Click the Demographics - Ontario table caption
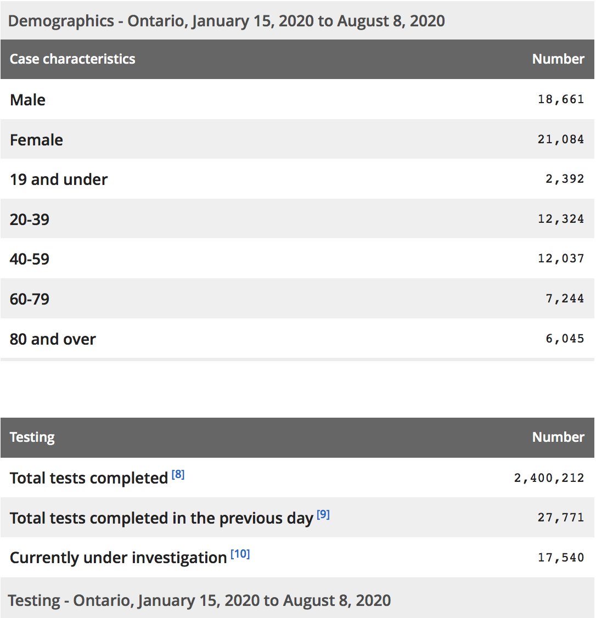Image resolution: width=596 pixels, height=618 pixels. (226, 21)
